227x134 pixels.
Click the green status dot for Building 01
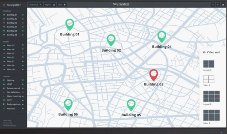[x=23, y=15]
